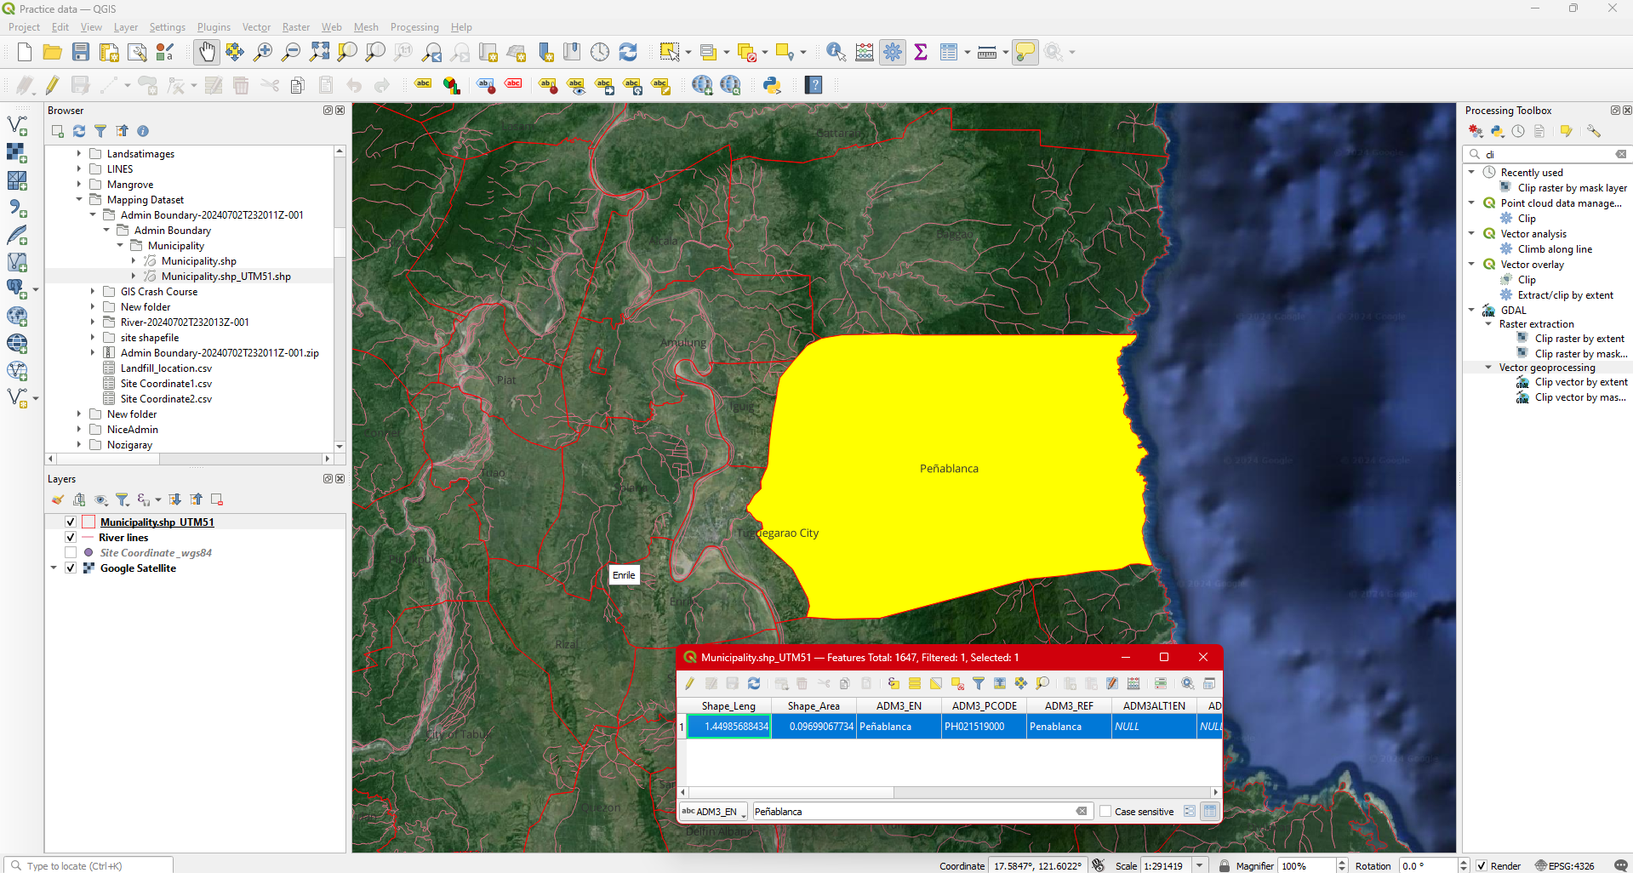Open the ADM3_EN filter field dropdown
Viewport: 1633px width, 873px height.
(x=713, y=812)
